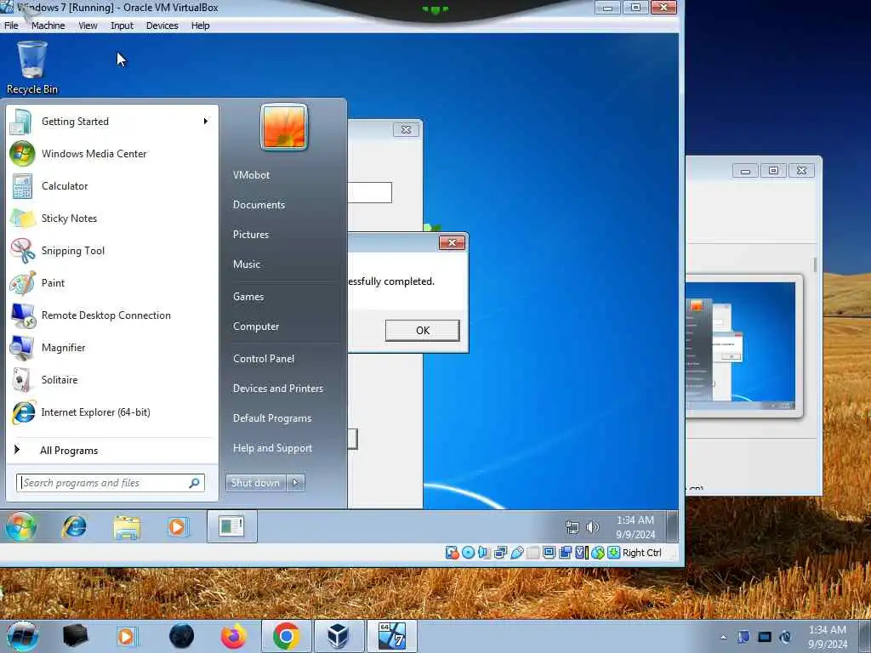Open the VMobot user folder link
Image resolution: width=871 pixels, height=653 pixels.
coord(252,175)
